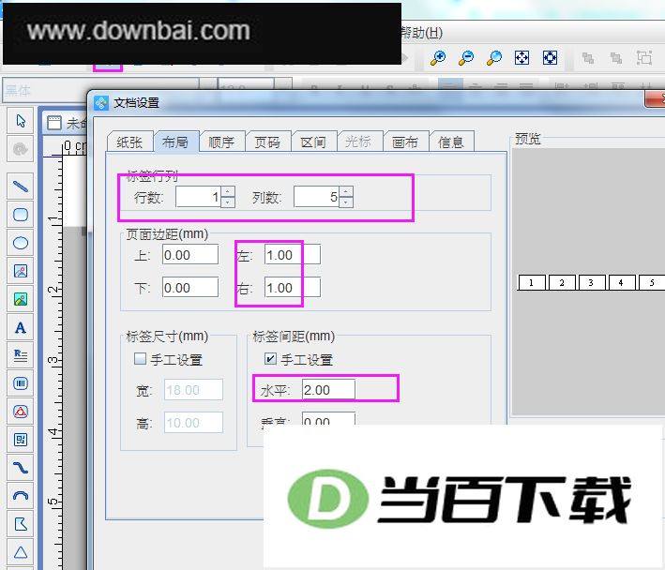
Task: Click the top margin 上 field
Action: click(190, 255)
